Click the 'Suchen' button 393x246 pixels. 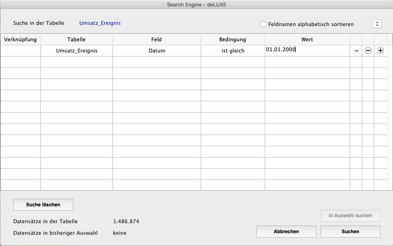[350, 231]
